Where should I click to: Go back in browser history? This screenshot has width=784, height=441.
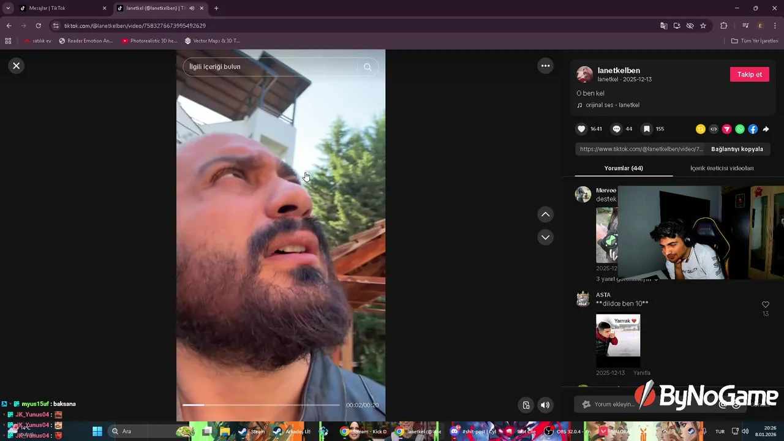9,26
